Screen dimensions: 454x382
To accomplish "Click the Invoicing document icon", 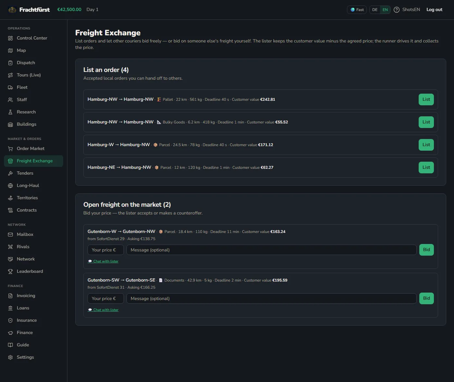I will (10, 296).
